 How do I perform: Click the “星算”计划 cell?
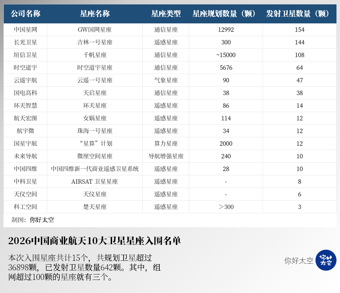[x=95, y=144]
